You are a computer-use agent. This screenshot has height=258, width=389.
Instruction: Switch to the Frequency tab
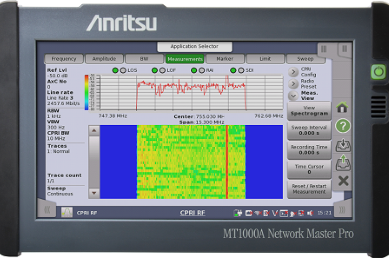tap(64, 59)
